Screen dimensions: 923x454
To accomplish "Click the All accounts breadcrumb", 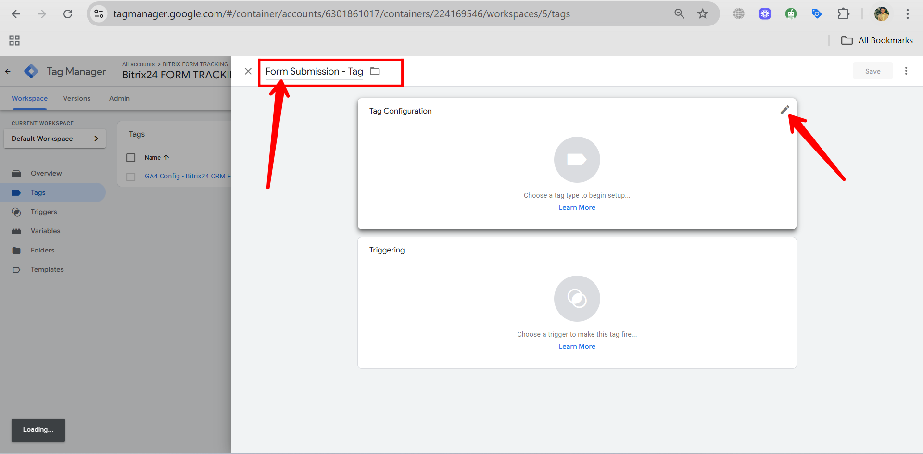I will [139, 64].
